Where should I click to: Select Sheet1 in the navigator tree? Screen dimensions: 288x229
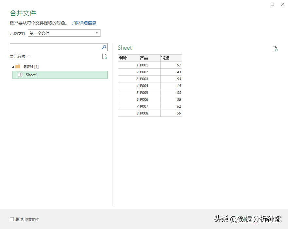point(60,75)
